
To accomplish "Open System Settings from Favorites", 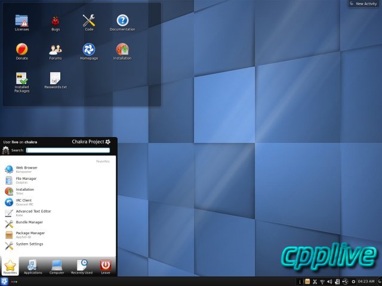I will click(x=58, y=245).
